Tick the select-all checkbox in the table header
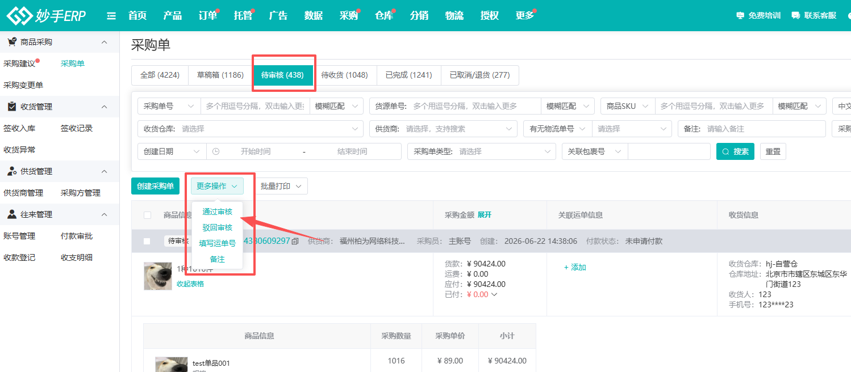 148,215
